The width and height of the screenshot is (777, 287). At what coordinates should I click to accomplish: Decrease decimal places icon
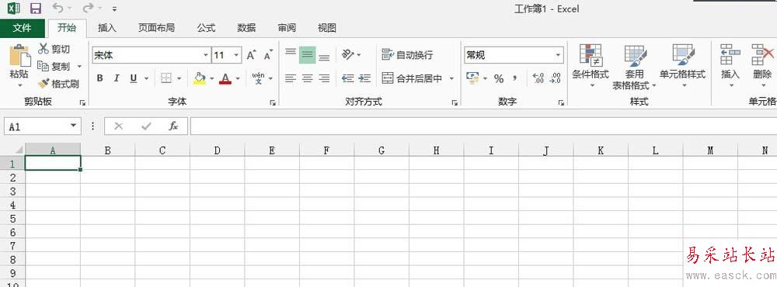tap(555, 78)
